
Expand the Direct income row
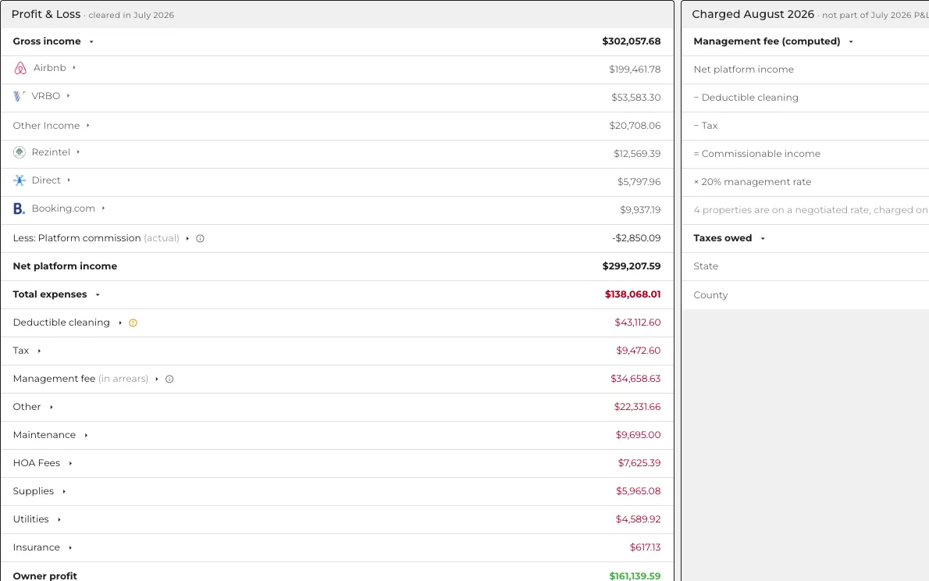[x=69, y=180]
